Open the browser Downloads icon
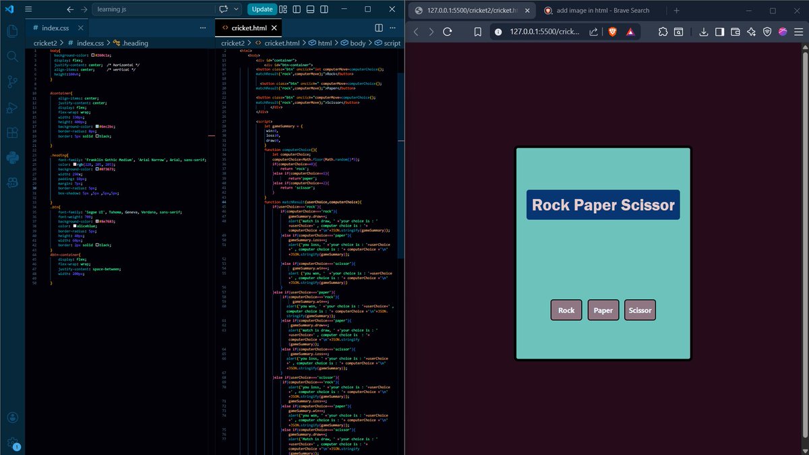 coord(703,31)
